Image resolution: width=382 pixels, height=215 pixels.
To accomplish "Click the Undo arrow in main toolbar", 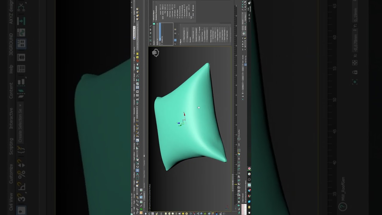I will pos(138,212).
